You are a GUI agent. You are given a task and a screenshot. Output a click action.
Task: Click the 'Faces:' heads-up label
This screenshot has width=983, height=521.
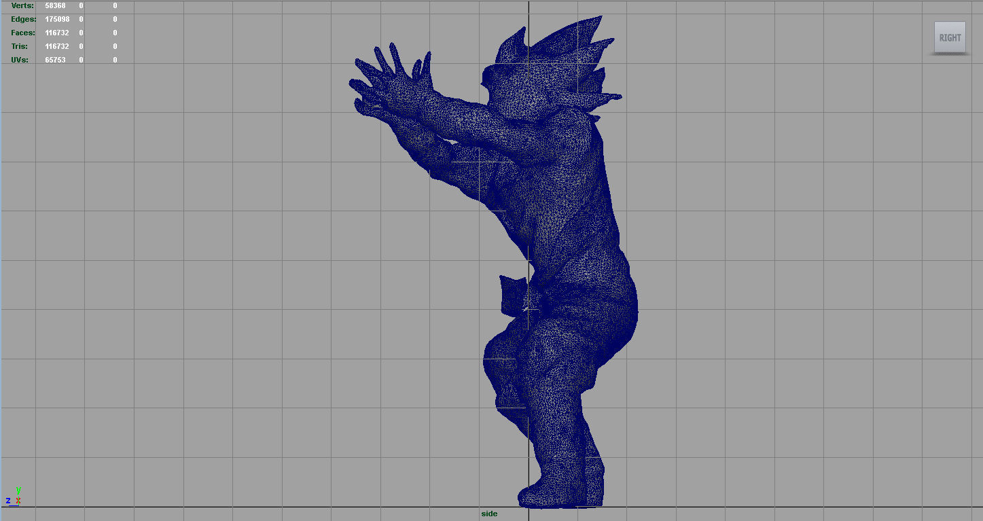click(x=23, y=33)
